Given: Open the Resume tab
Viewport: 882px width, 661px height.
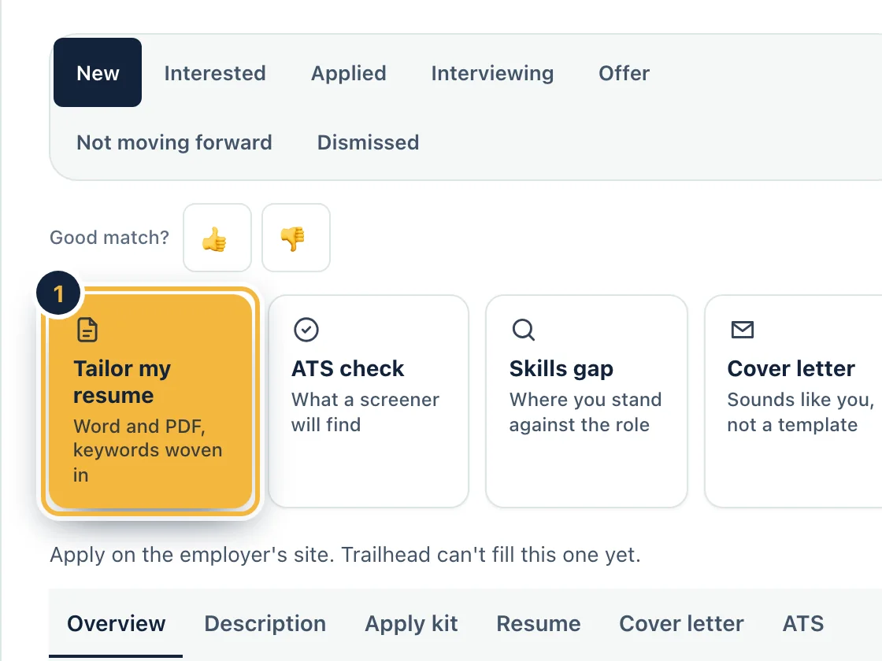Looking at the screenshot, I should (x=539, y=623).
